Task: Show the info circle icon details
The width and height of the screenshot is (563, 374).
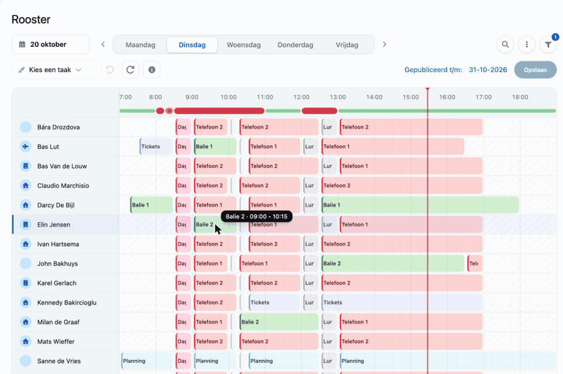Action: click(152, 70)
